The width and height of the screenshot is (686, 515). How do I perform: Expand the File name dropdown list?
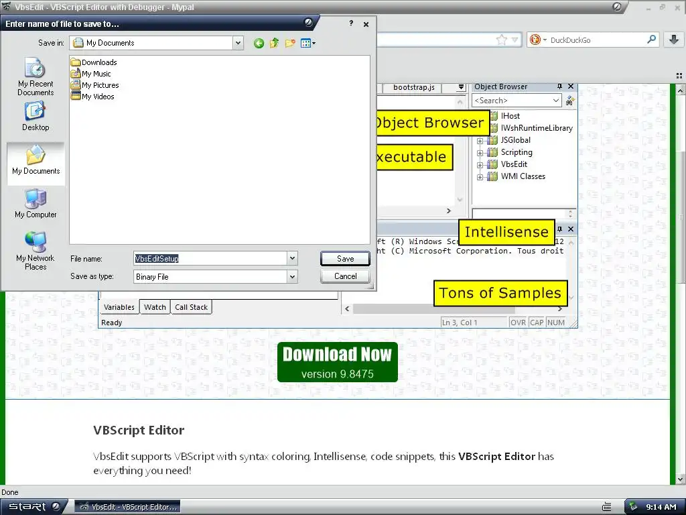tap(292, 258)
